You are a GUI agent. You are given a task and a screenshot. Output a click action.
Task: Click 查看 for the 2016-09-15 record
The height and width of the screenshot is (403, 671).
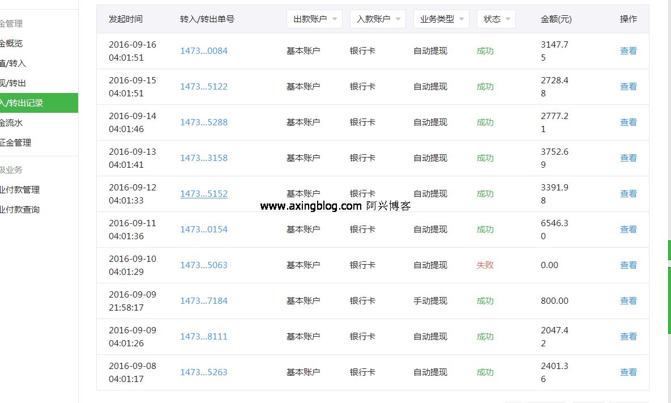628,87
